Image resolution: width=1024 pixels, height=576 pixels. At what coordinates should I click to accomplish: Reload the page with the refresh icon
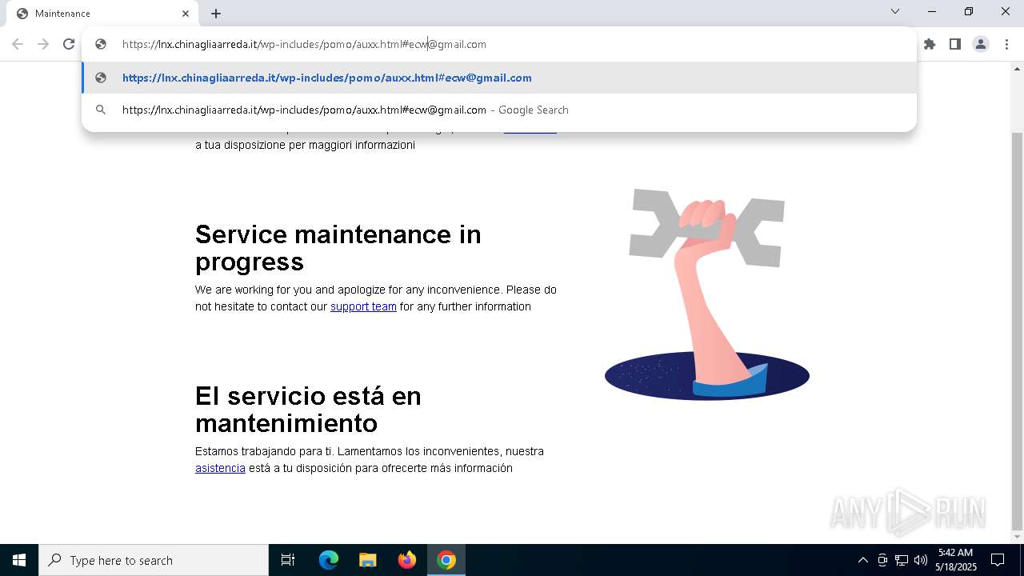pos(69,44)
